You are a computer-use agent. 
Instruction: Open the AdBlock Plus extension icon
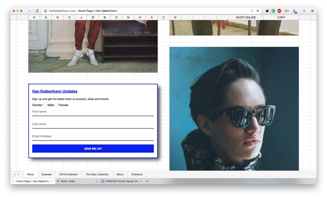click(x=279, y=11)
